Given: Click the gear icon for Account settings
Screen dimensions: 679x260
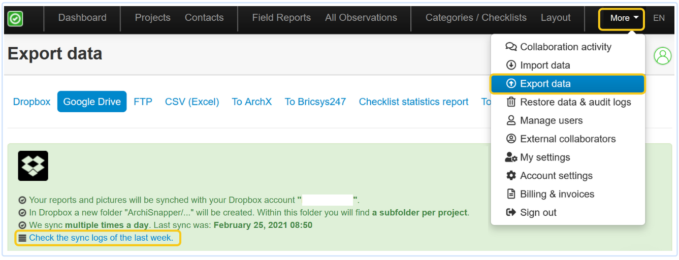Looking at the screenshot, I should click(511, 176).
